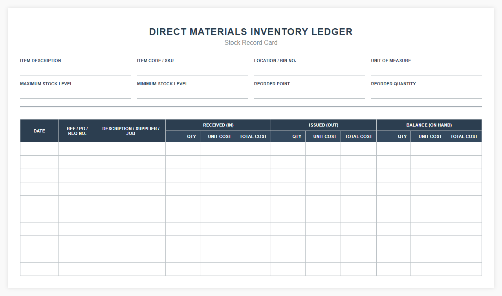Click 'QTY' header under Received (In)

183,136
